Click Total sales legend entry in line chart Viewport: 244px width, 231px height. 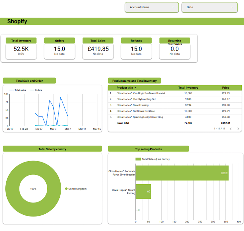point(18,90)
